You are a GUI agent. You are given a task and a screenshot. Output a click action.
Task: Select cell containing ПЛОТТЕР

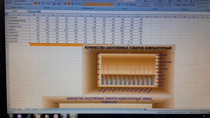click(x=19, y=41)
